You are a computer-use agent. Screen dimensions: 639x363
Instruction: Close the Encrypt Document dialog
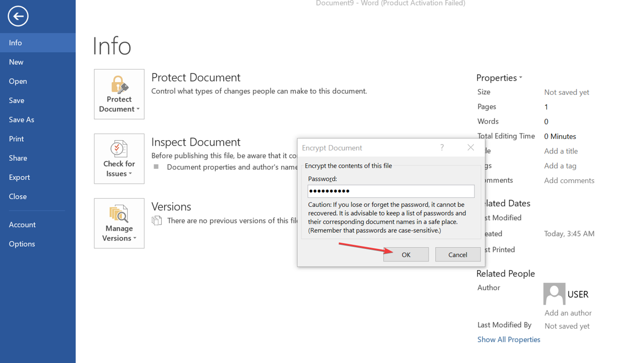click(471, 147)
